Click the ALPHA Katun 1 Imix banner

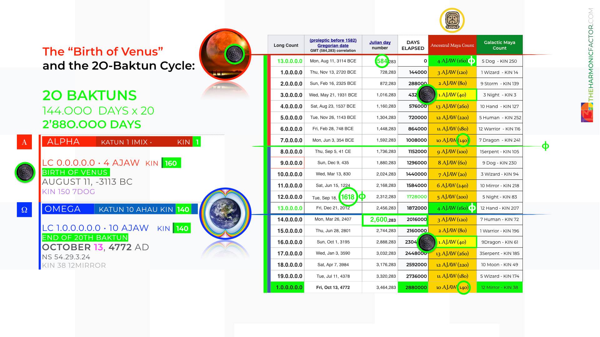tap(121, 142)
